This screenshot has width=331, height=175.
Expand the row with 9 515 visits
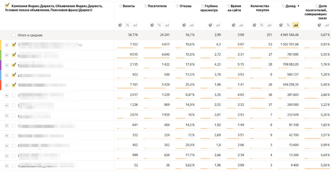pyautogui.click(x=7, y=55)
